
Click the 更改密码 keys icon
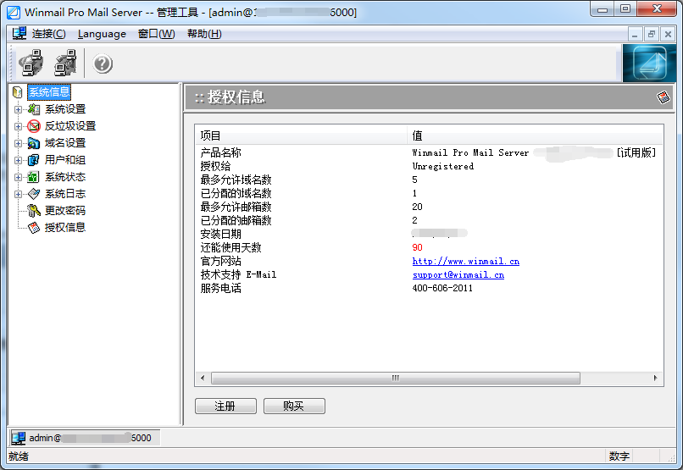[34, 211]
